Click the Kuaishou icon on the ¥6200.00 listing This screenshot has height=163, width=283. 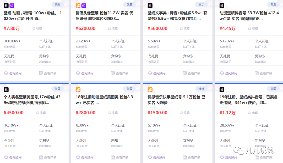pyautogui.click(x=78, y=5)
